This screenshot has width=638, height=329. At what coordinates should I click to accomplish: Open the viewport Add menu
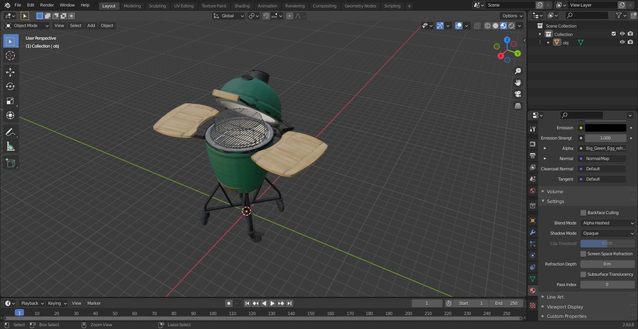click(91, 26)
